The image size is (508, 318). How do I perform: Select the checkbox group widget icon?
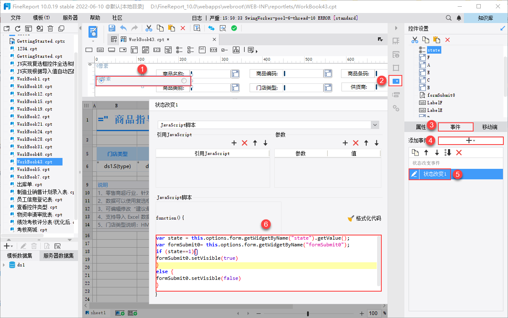pyautogui.click(x=190, y=50)
